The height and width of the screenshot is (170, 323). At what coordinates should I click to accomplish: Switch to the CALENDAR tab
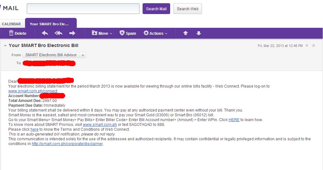[11, 24]
